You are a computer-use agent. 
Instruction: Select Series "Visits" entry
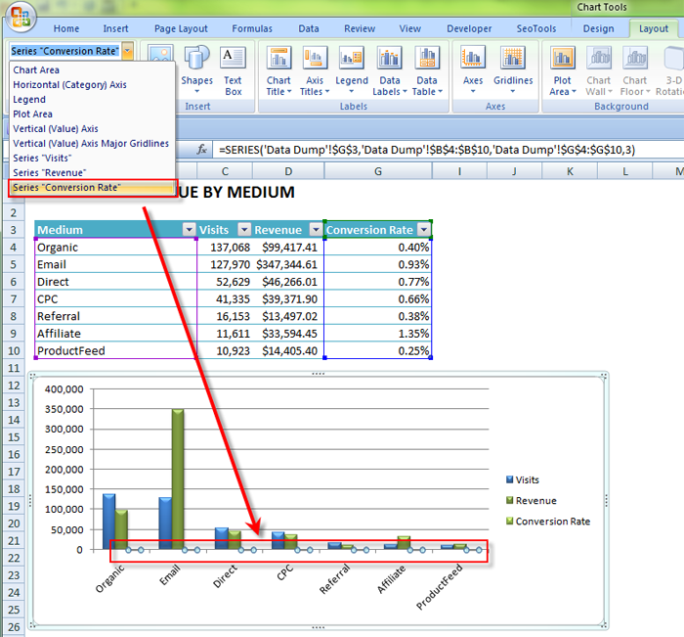(x=93, y=159)
